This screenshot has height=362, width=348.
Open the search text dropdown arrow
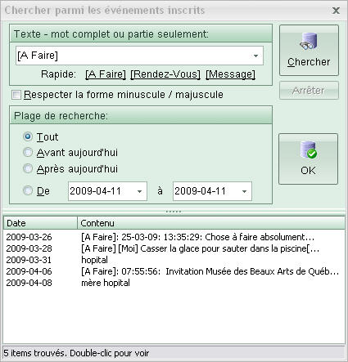pyautogui.click(x=255, y=56)
